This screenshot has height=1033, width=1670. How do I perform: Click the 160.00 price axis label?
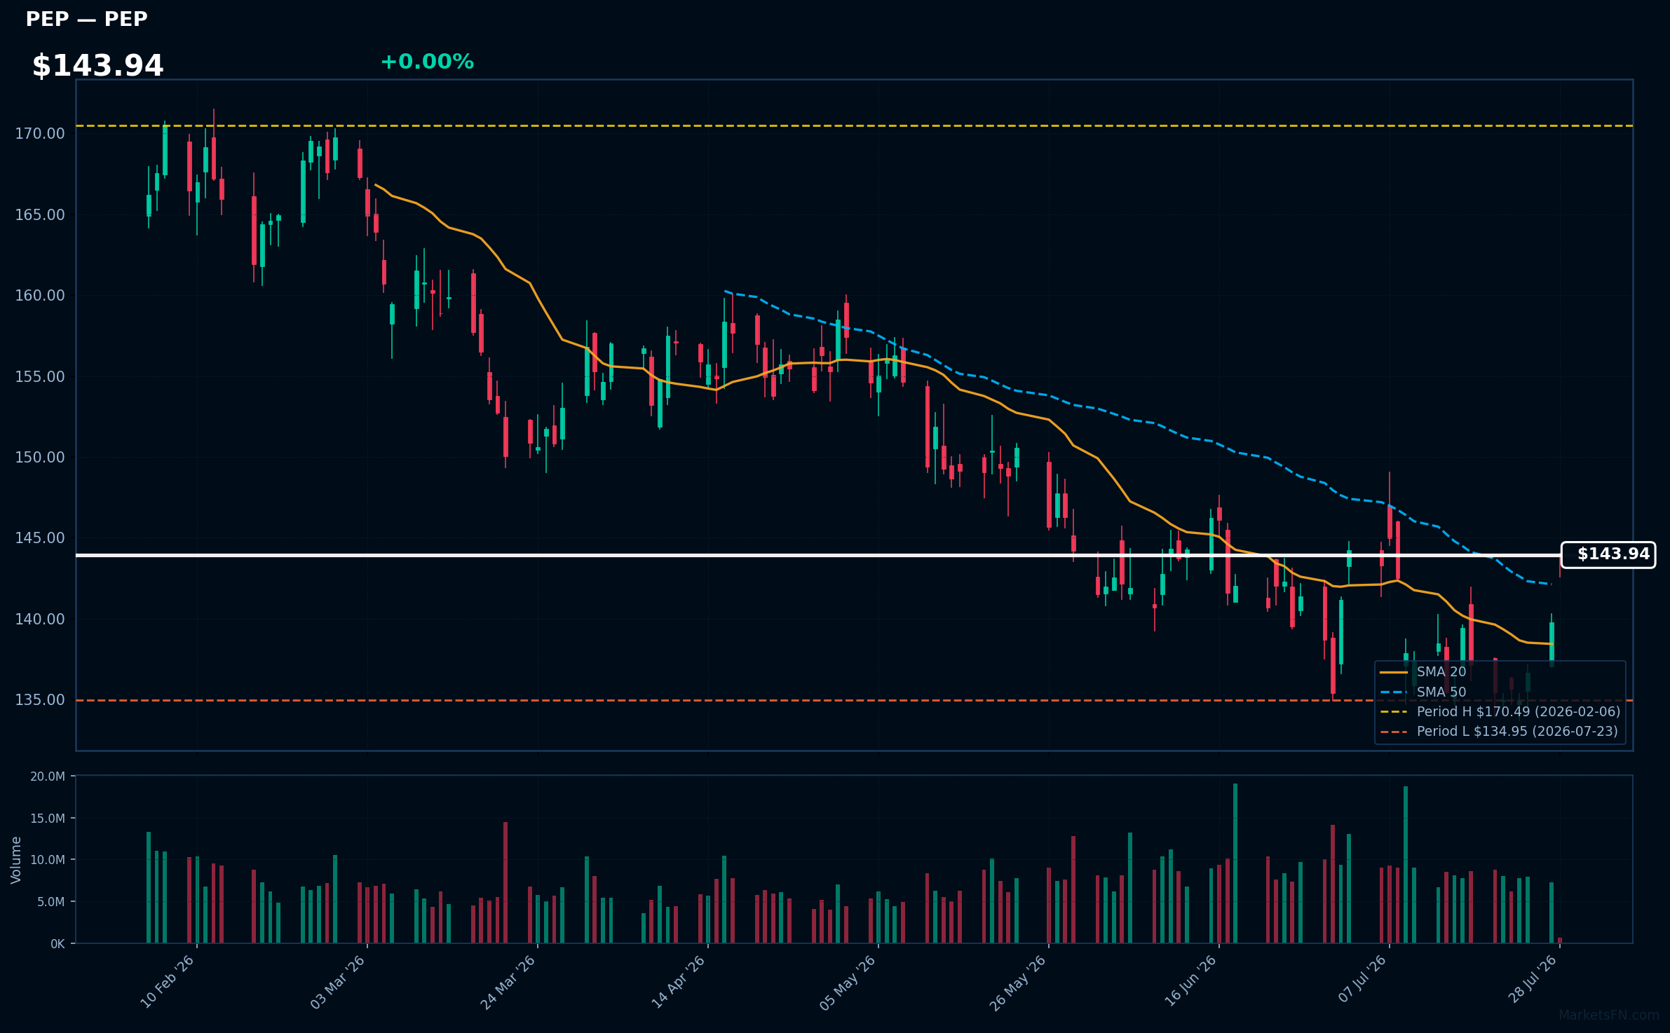pyautogui.click(x=40, y=295)
